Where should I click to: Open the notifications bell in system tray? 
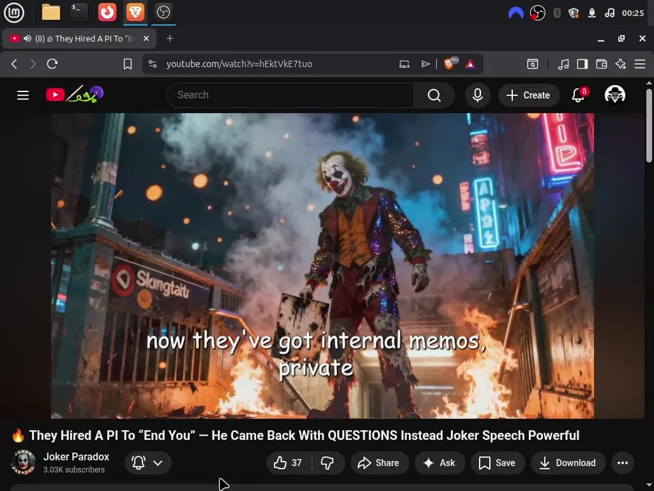(x=591, y=13)
